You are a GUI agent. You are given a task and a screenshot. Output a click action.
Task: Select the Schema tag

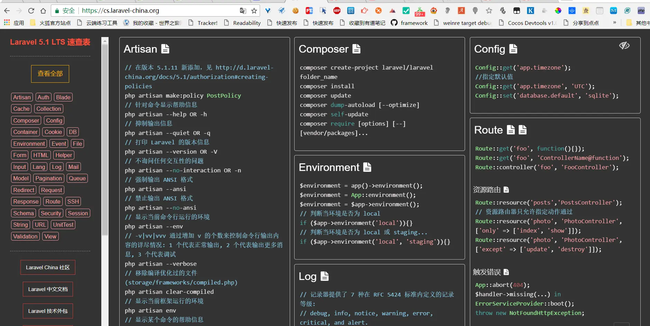click(24, 213)
